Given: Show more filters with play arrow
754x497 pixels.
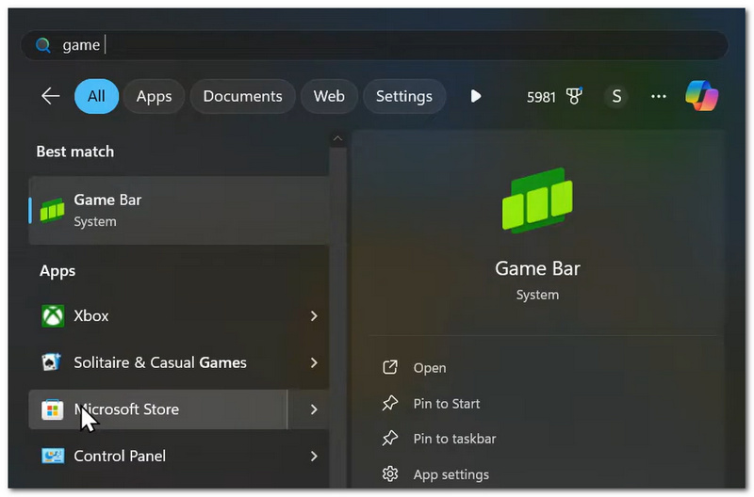Looking at the screenshot, I should [476, 96].
